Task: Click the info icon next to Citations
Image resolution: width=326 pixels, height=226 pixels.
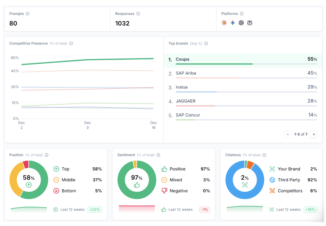Action: (x=264, y=155)
